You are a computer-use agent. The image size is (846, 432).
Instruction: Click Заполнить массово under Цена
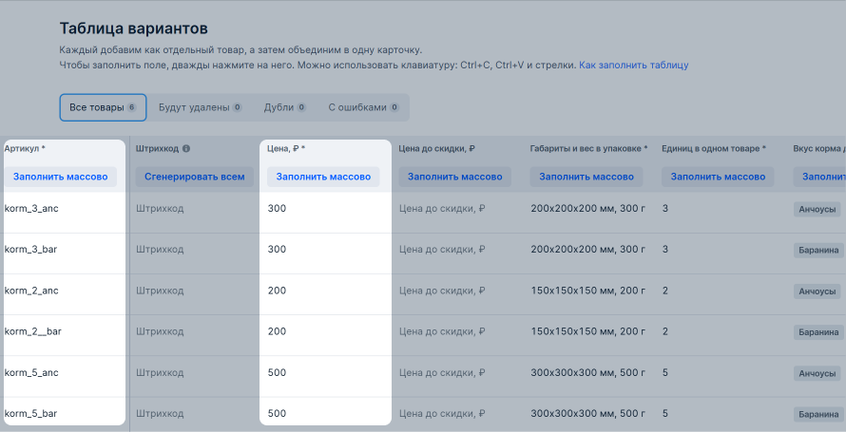(x=323, y=177)
